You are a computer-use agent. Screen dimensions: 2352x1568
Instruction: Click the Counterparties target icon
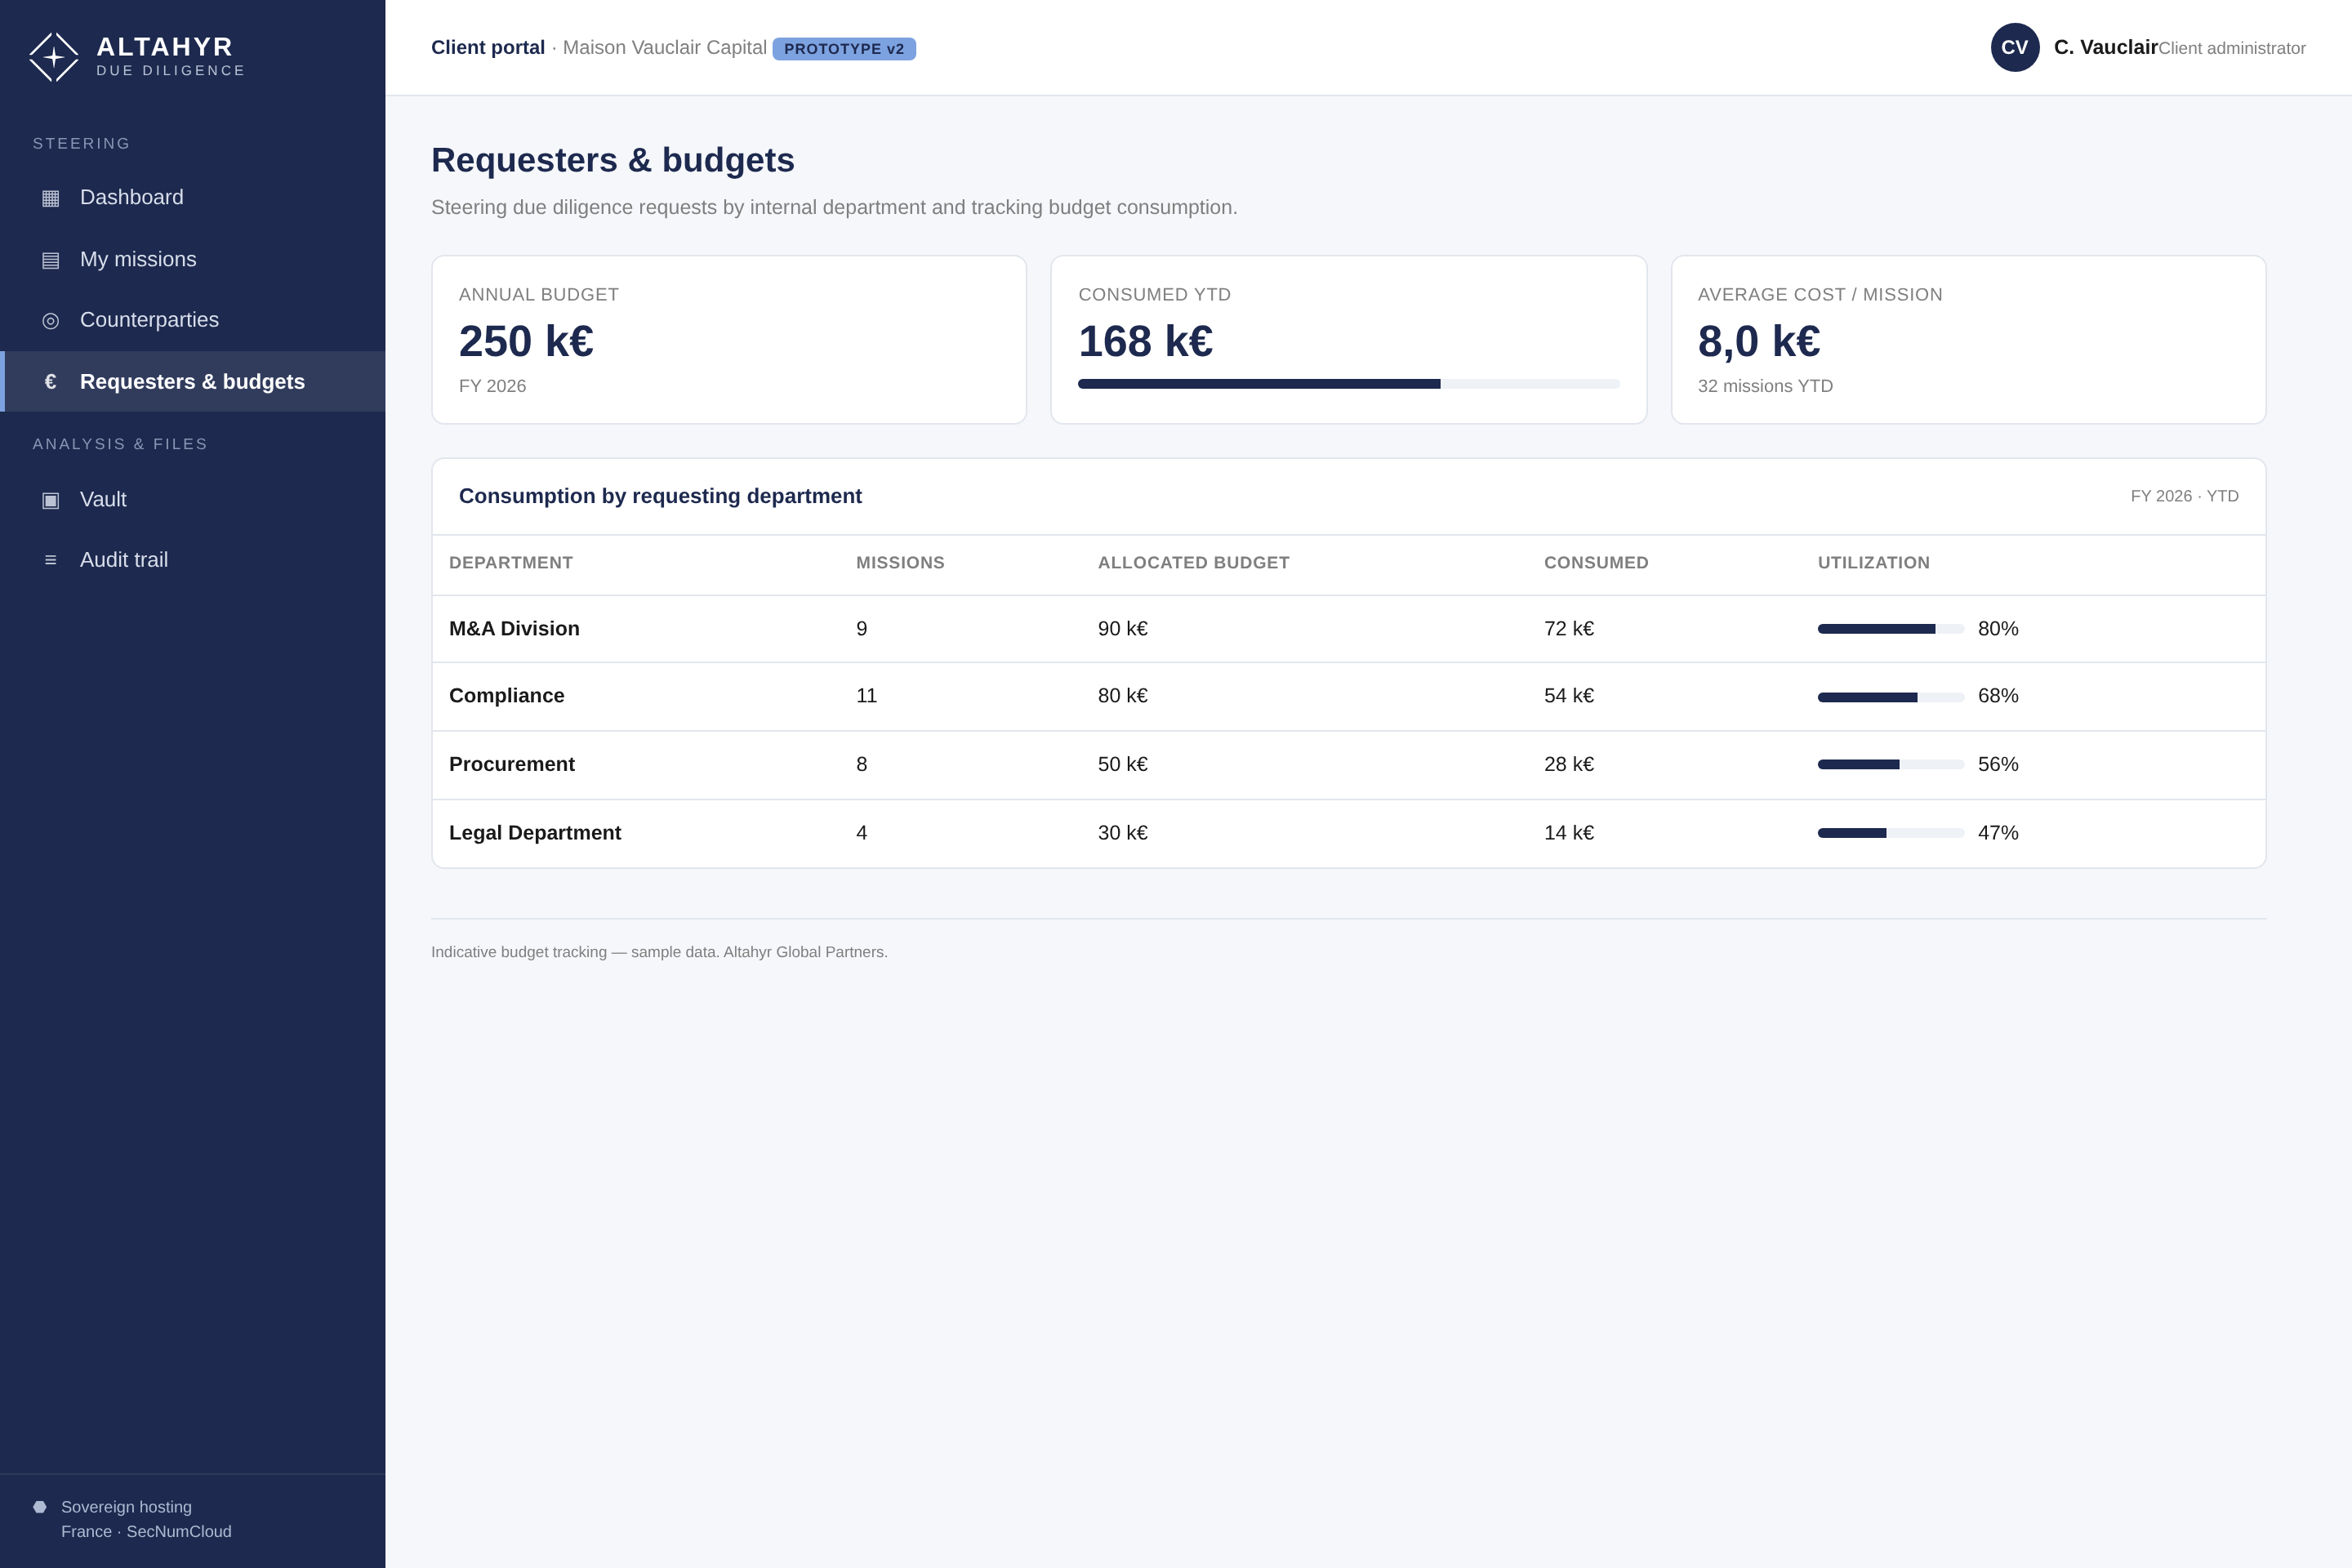point(50,320)
